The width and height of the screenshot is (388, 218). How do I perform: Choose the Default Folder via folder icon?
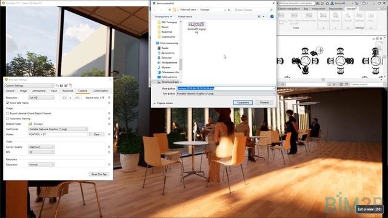30,124
